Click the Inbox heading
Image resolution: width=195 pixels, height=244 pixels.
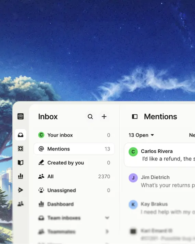48,117
